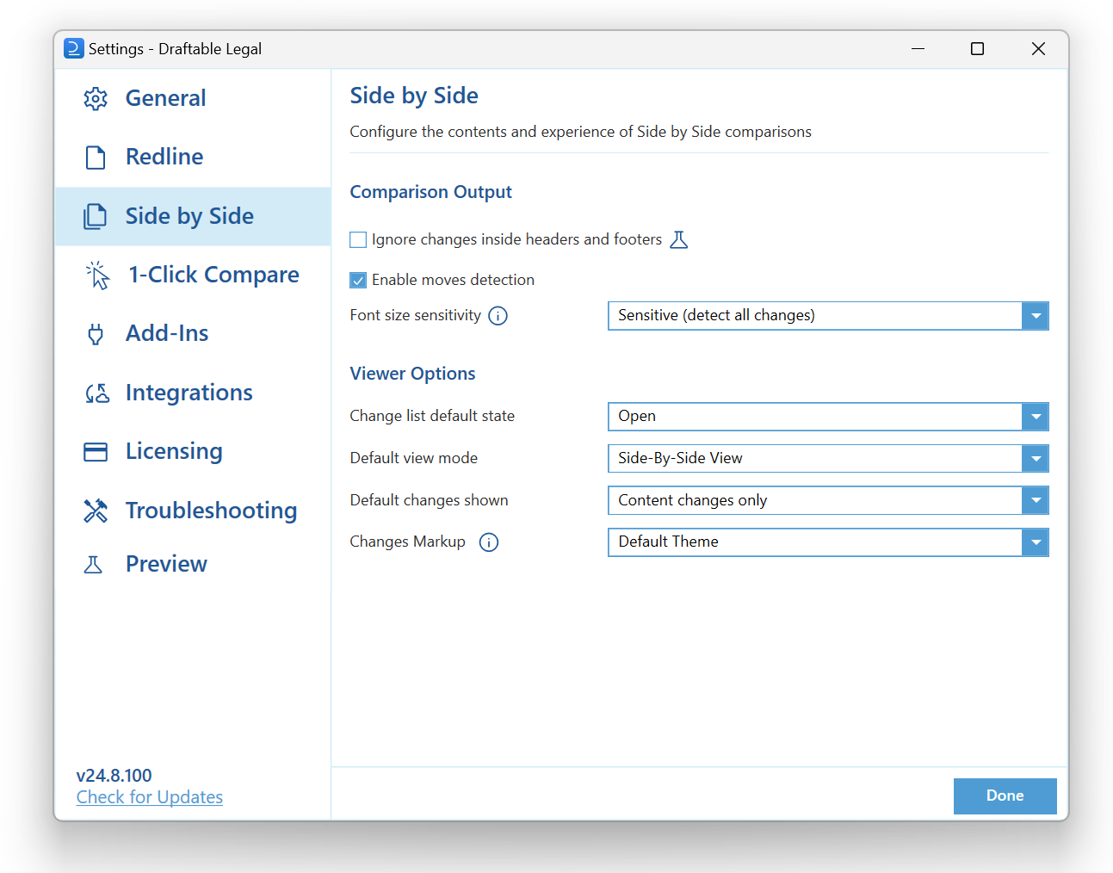The width and height of the screenshot is (1113, 873).
Task: Select the Side by Side tab
Action: click(x=193, y=216)
